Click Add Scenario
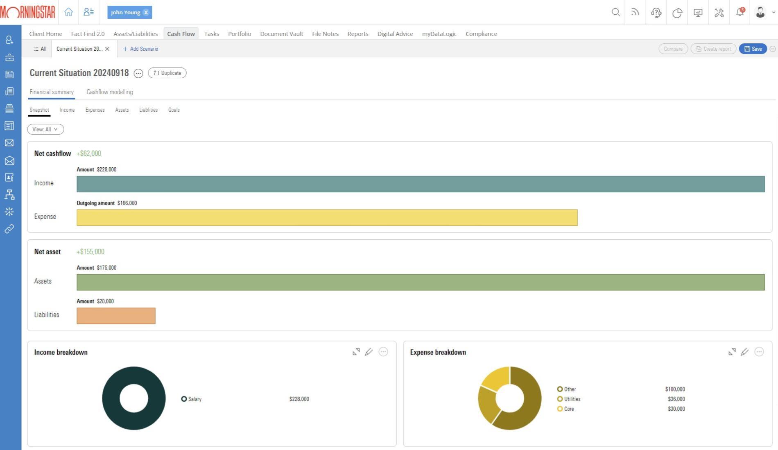The height and width of the screenshot is (450, 778). (140, 49)
